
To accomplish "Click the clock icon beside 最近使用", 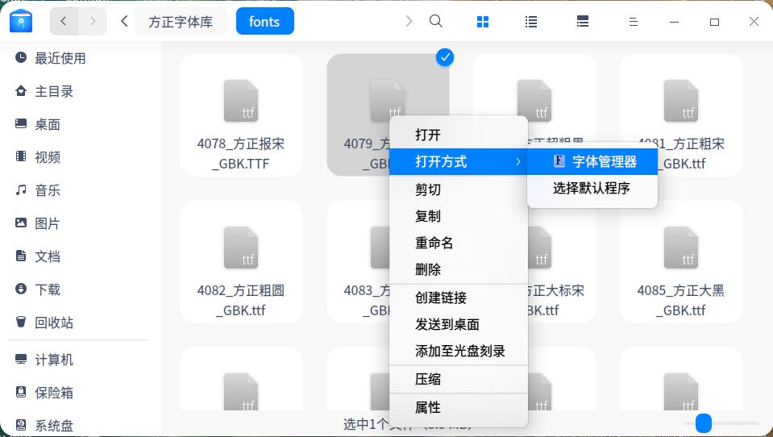I will 21,58.
